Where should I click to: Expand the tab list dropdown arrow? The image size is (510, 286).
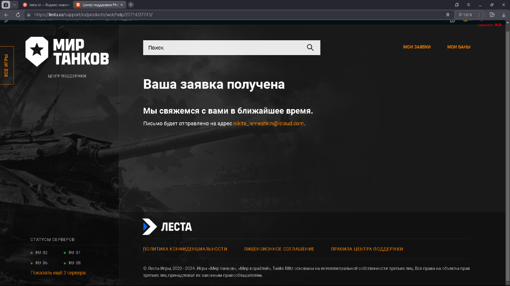coord(14,5)
